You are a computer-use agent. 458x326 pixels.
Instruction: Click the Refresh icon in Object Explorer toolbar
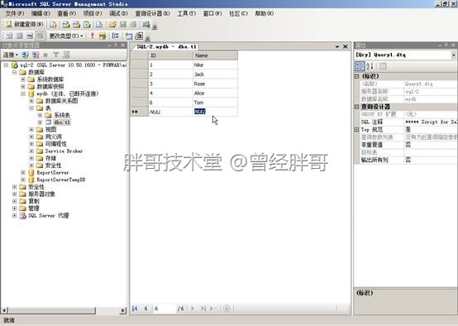(x=67, y=55)
